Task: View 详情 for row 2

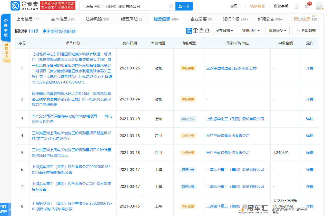Action: point(310,99)
